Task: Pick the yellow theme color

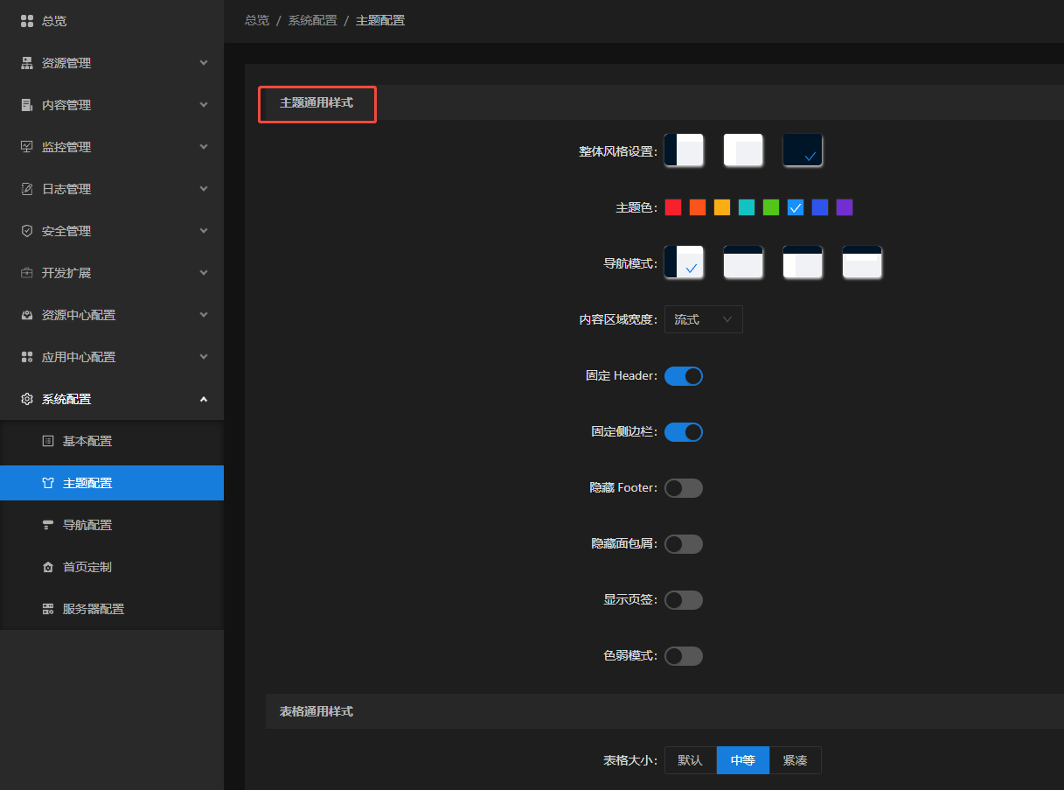Action: point(722,207)
